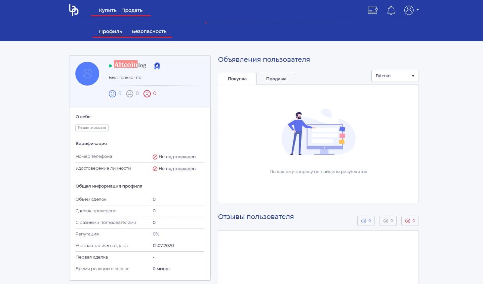Image resolution: width=483 pixels, height=284 pixels.
Task: Click the red sad face under the username
Action: (147, 94)
